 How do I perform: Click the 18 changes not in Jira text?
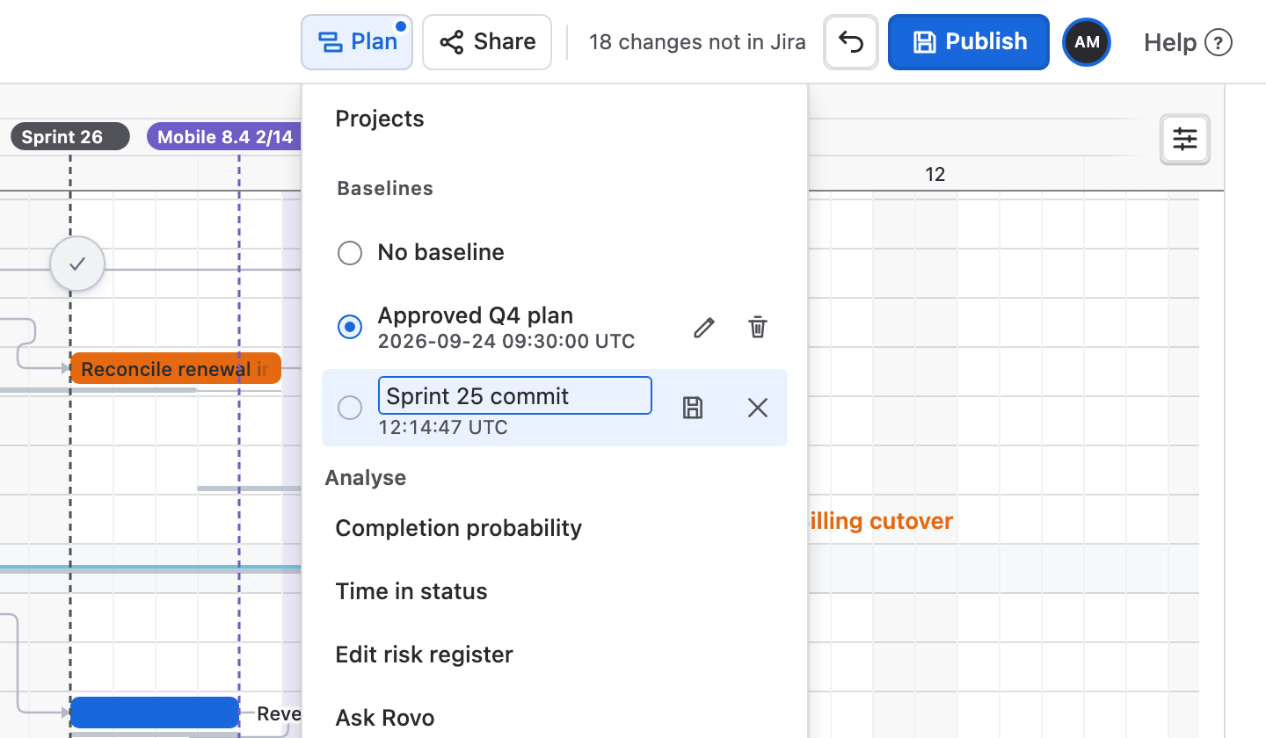click(697, 42)
